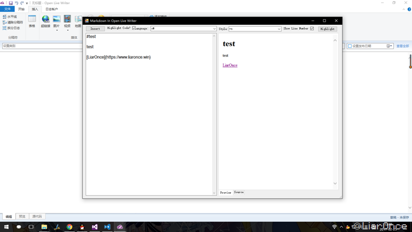Collapse the ribbon with the chevron
The height and width of the screenshot is (232, 412).
pyautogui.click(x=404, y=9)
